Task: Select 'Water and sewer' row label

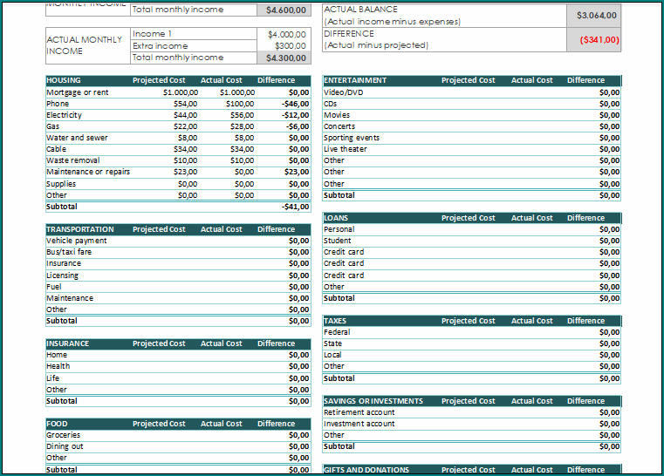Action: (77, 138)
